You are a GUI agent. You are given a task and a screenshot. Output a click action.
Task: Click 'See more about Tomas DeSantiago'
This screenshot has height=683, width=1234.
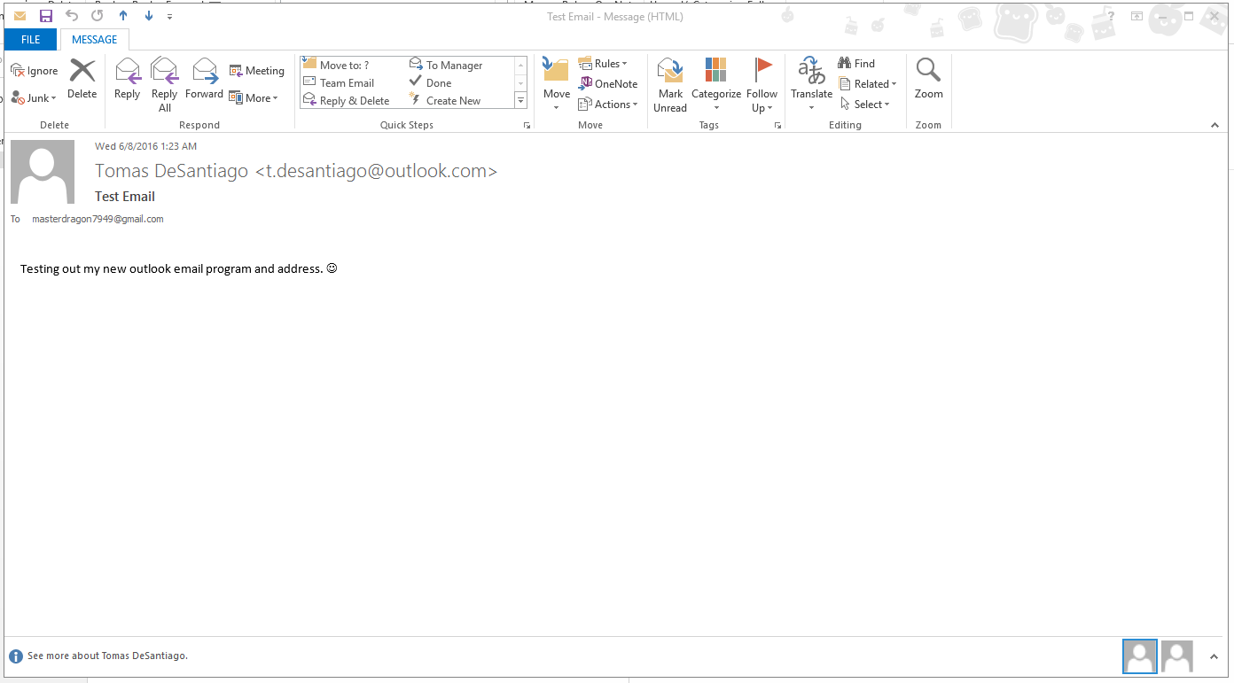tap(107, 656)
